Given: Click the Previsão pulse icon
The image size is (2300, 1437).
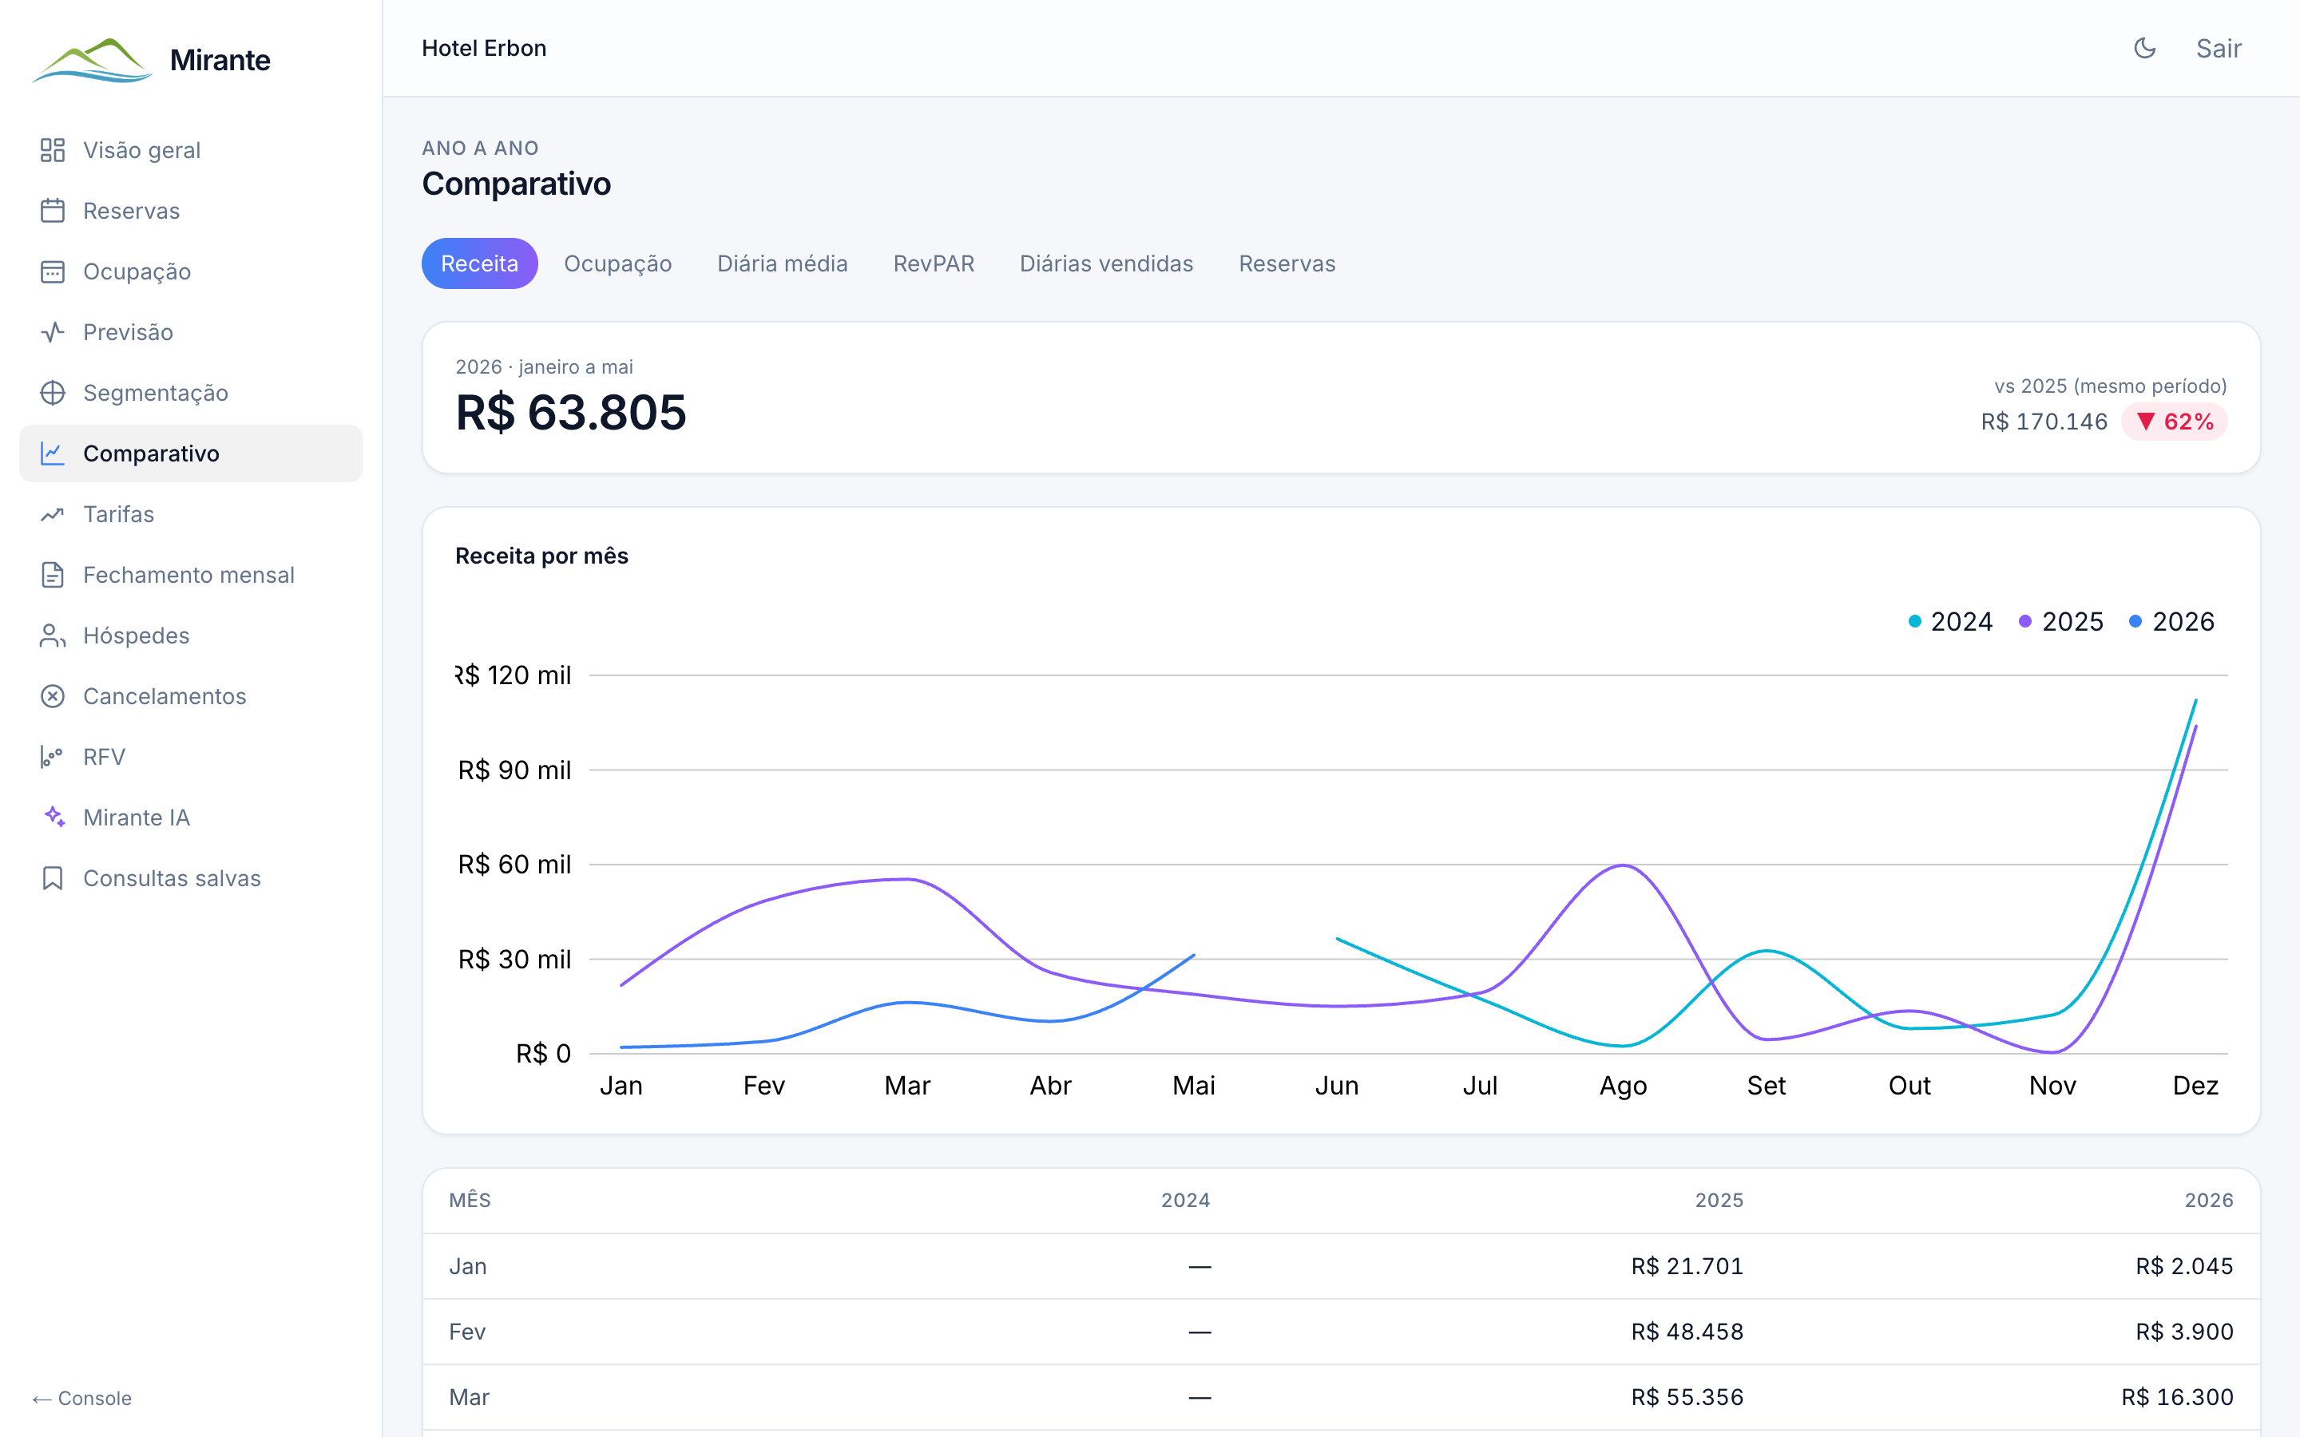Looking at the screenshot, I should tap(52, 333).
